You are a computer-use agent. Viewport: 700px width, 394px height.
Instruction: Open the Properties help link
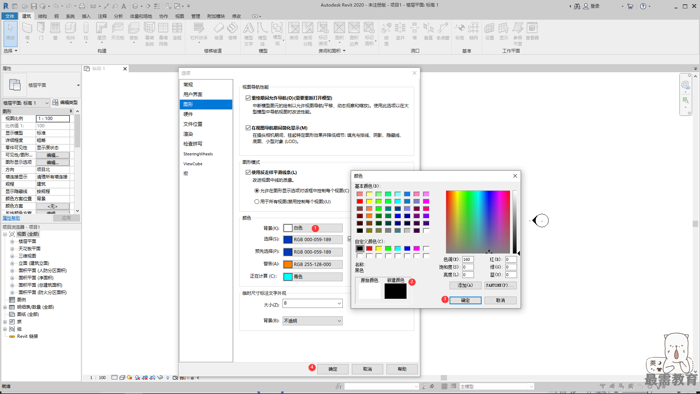coord(11,218)
